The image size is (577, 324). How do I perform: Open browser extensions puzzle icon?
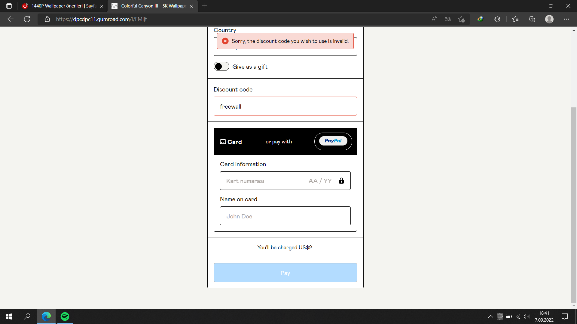click(x=497, y=19)
